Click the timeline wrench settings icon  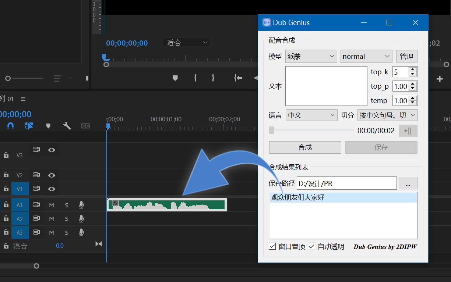point(67,126)
